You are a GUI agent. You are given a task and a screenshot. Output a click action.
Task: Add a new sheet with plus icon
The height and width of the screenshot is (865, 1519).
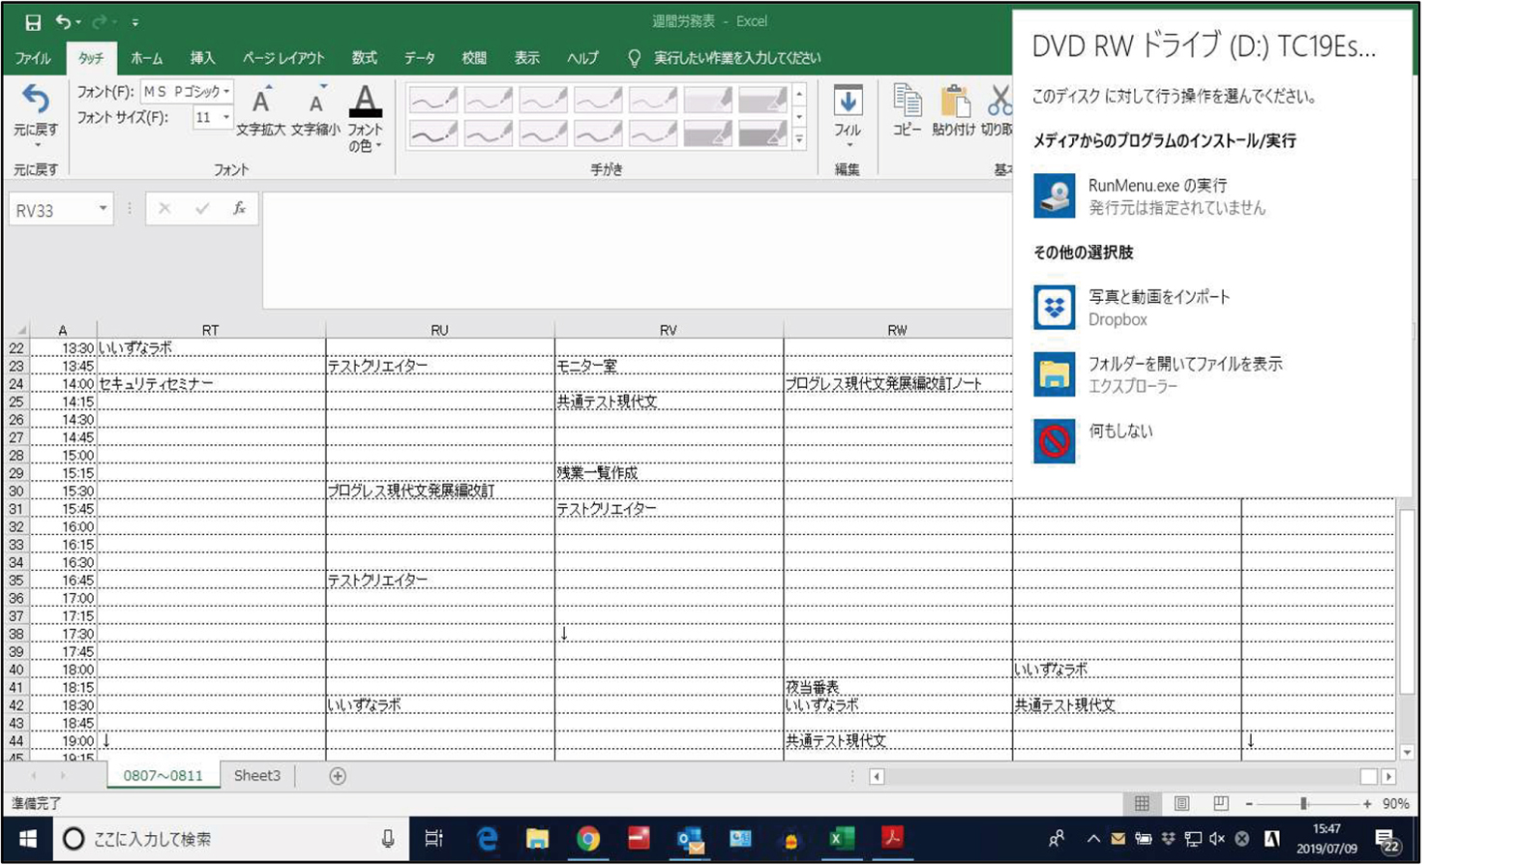pos(338,776)
